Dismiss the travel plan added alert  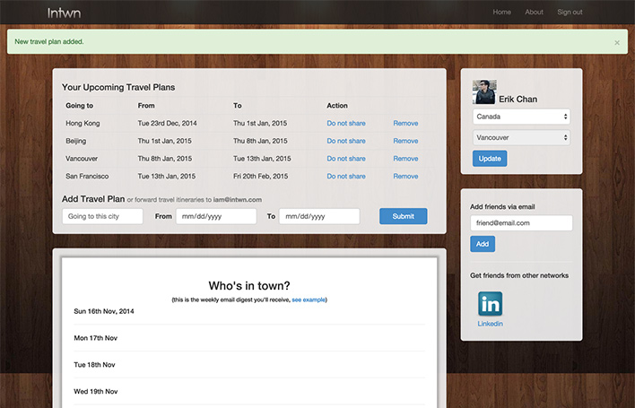616,42
